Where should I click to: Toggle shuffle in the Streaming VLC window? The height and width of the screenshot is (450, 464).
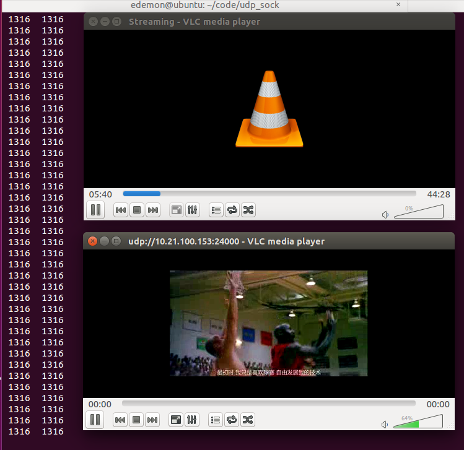(248, 210)
